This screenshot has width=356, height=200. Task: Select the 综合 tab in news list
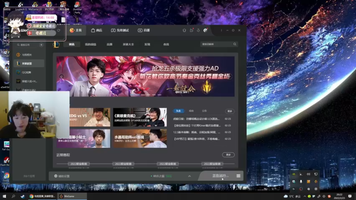click(191, 111)
